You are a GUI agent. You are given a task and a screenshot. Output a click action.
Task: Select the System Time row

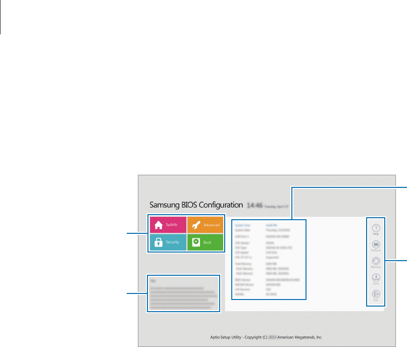[x=256, y=225]
